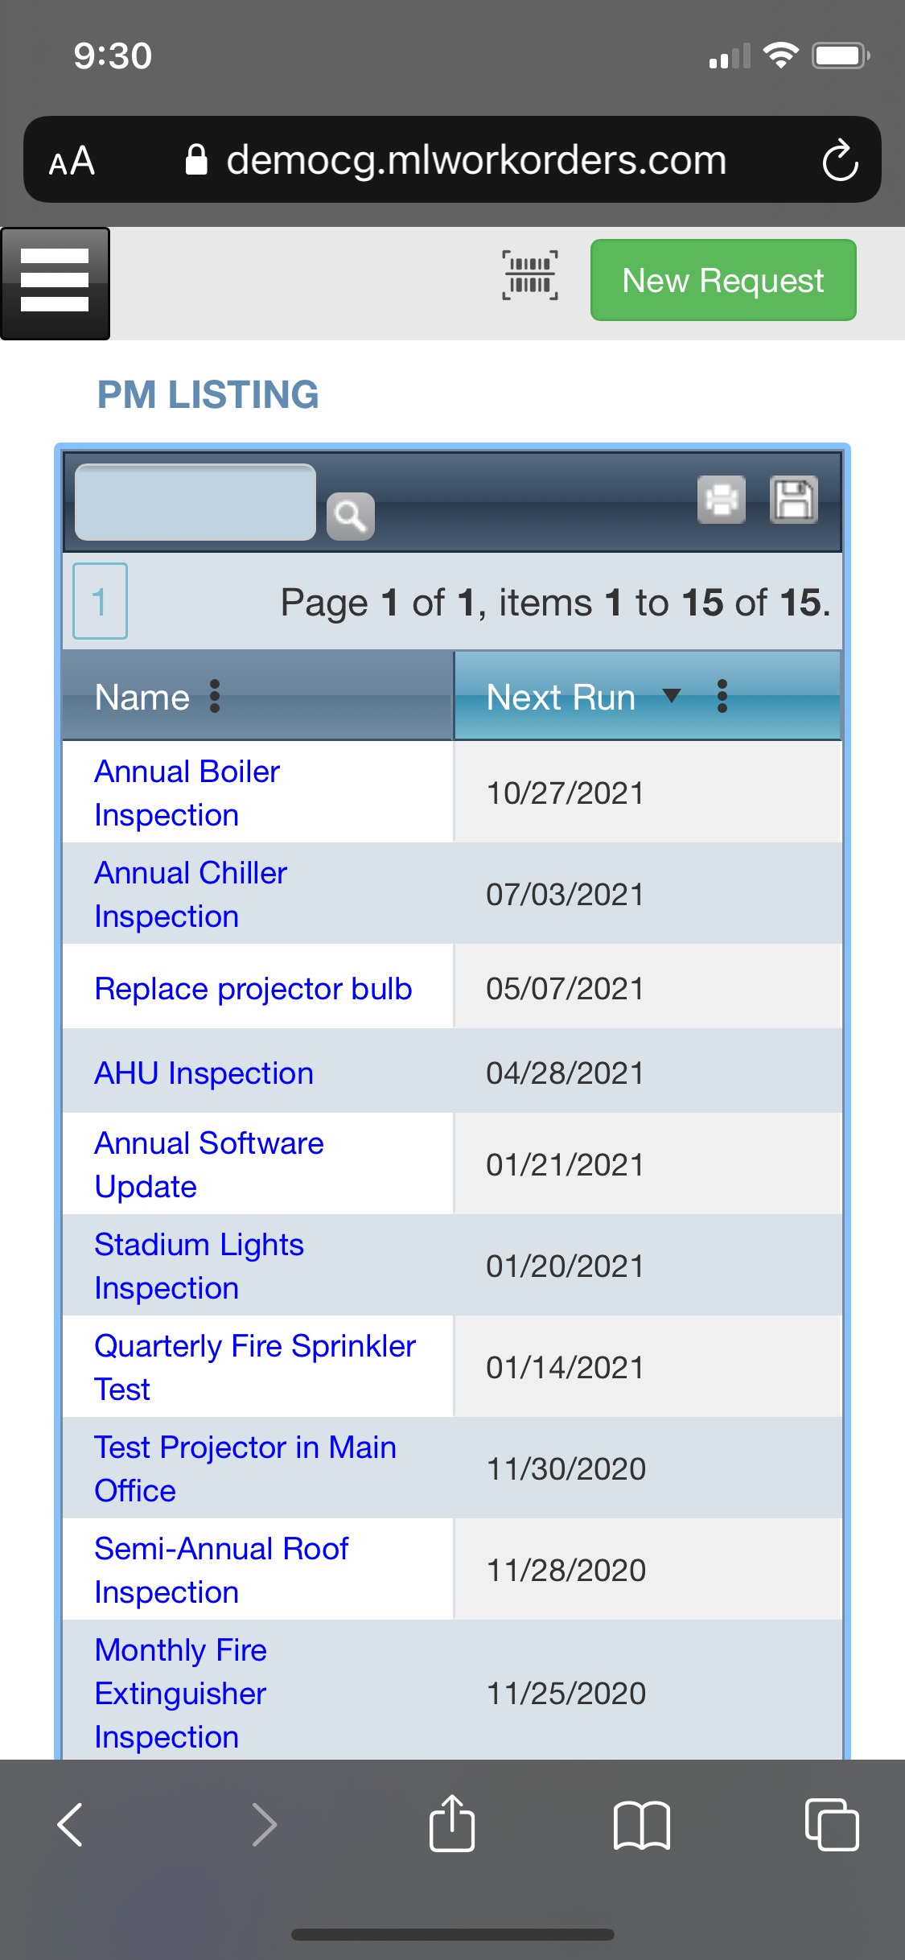Image resolution: width=905 pixels, height=1960 pixels.
Task: Open Safari bookmarks book icon
Action: (641, 1825)
